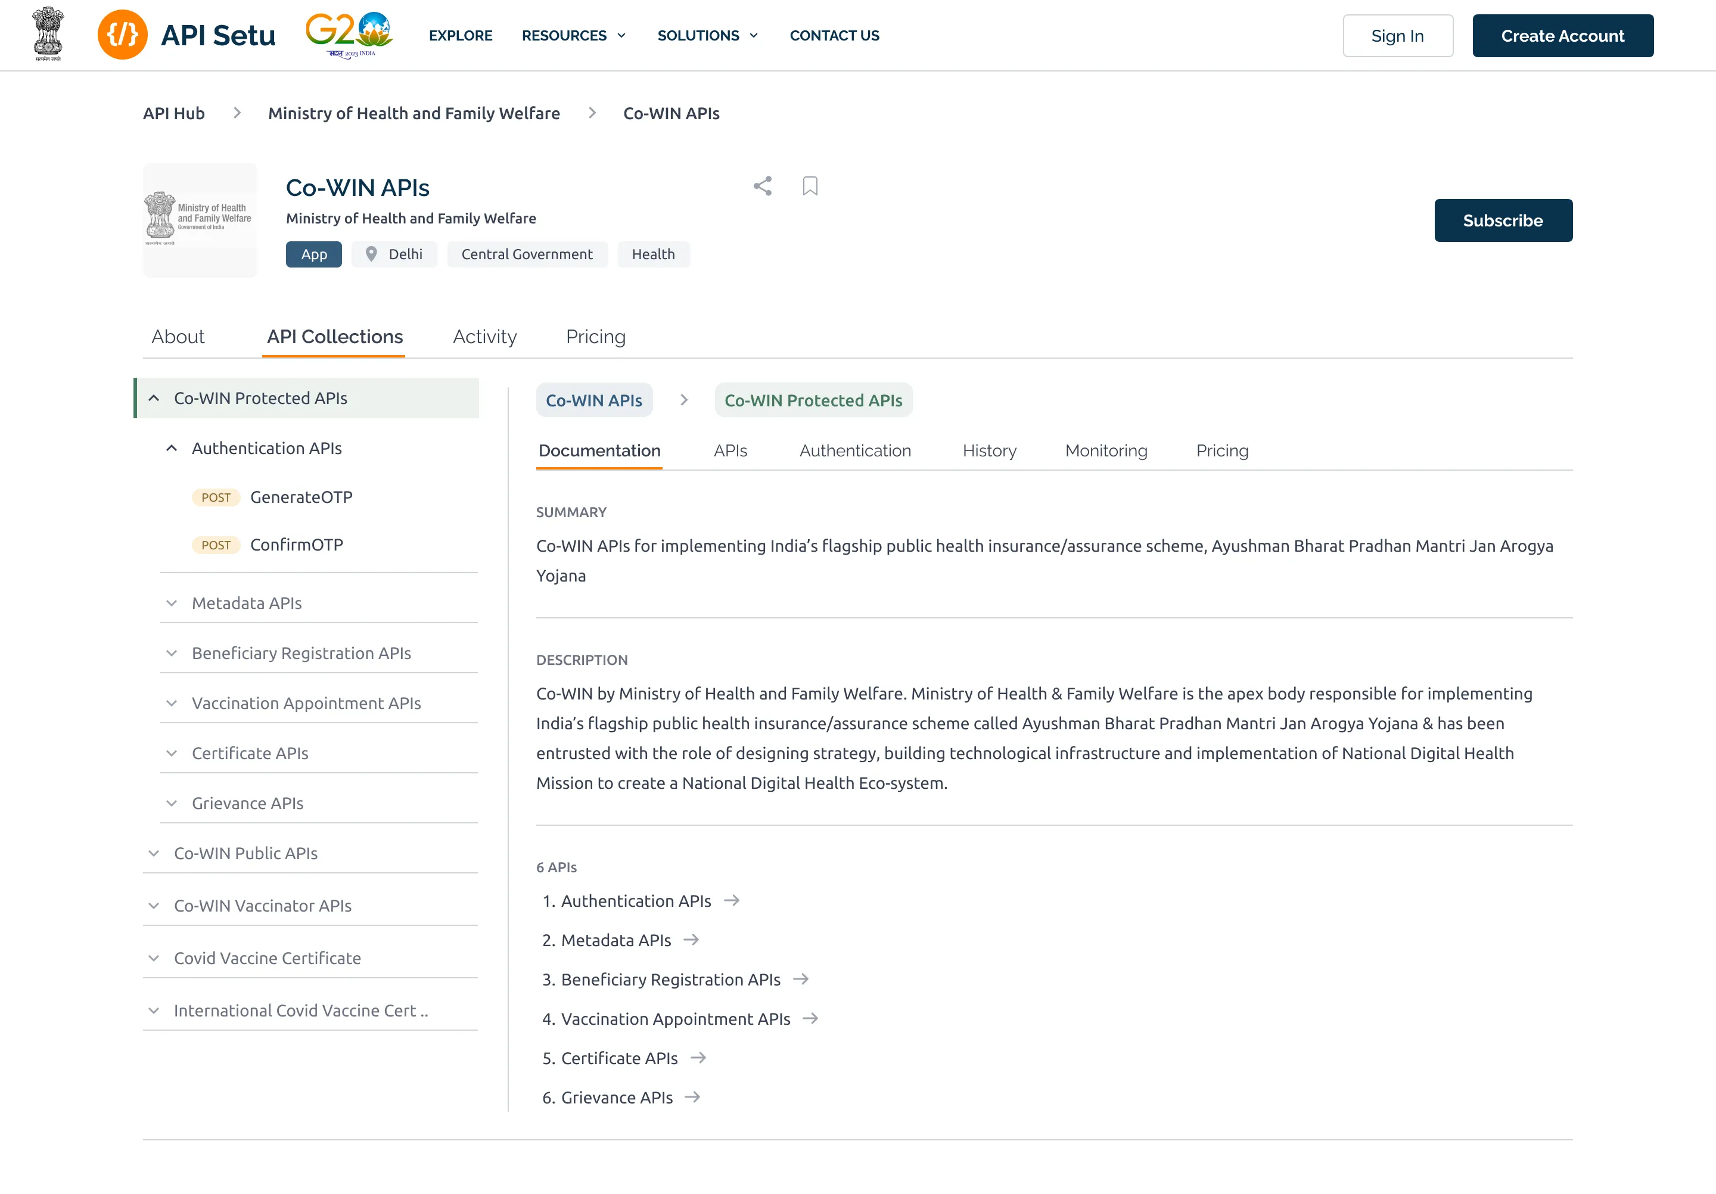Viewport: 1716px width, 1194px height.
Task: Click the Ministry of Health logo thumbnail
Action: [200, 220]
